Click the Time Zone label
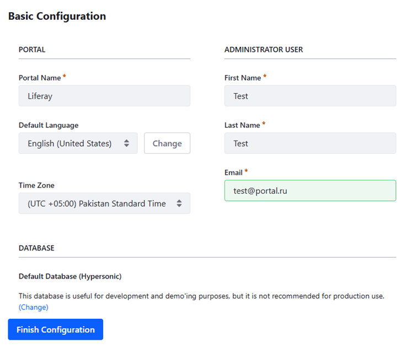The image size is (418, 348). point(36,185)
